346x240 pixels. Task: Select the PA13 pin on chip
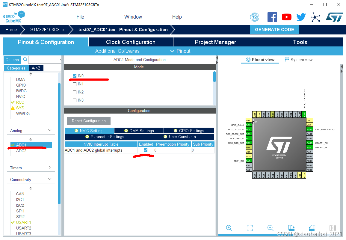click(x=309, y=130)
